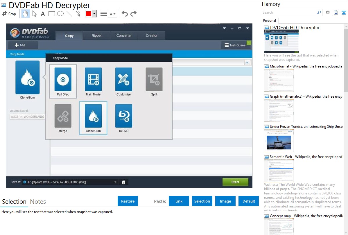The width and height of the screenshot is (348, 235).
Task: Click the red annotation color swatch
Action: (88, 14)
